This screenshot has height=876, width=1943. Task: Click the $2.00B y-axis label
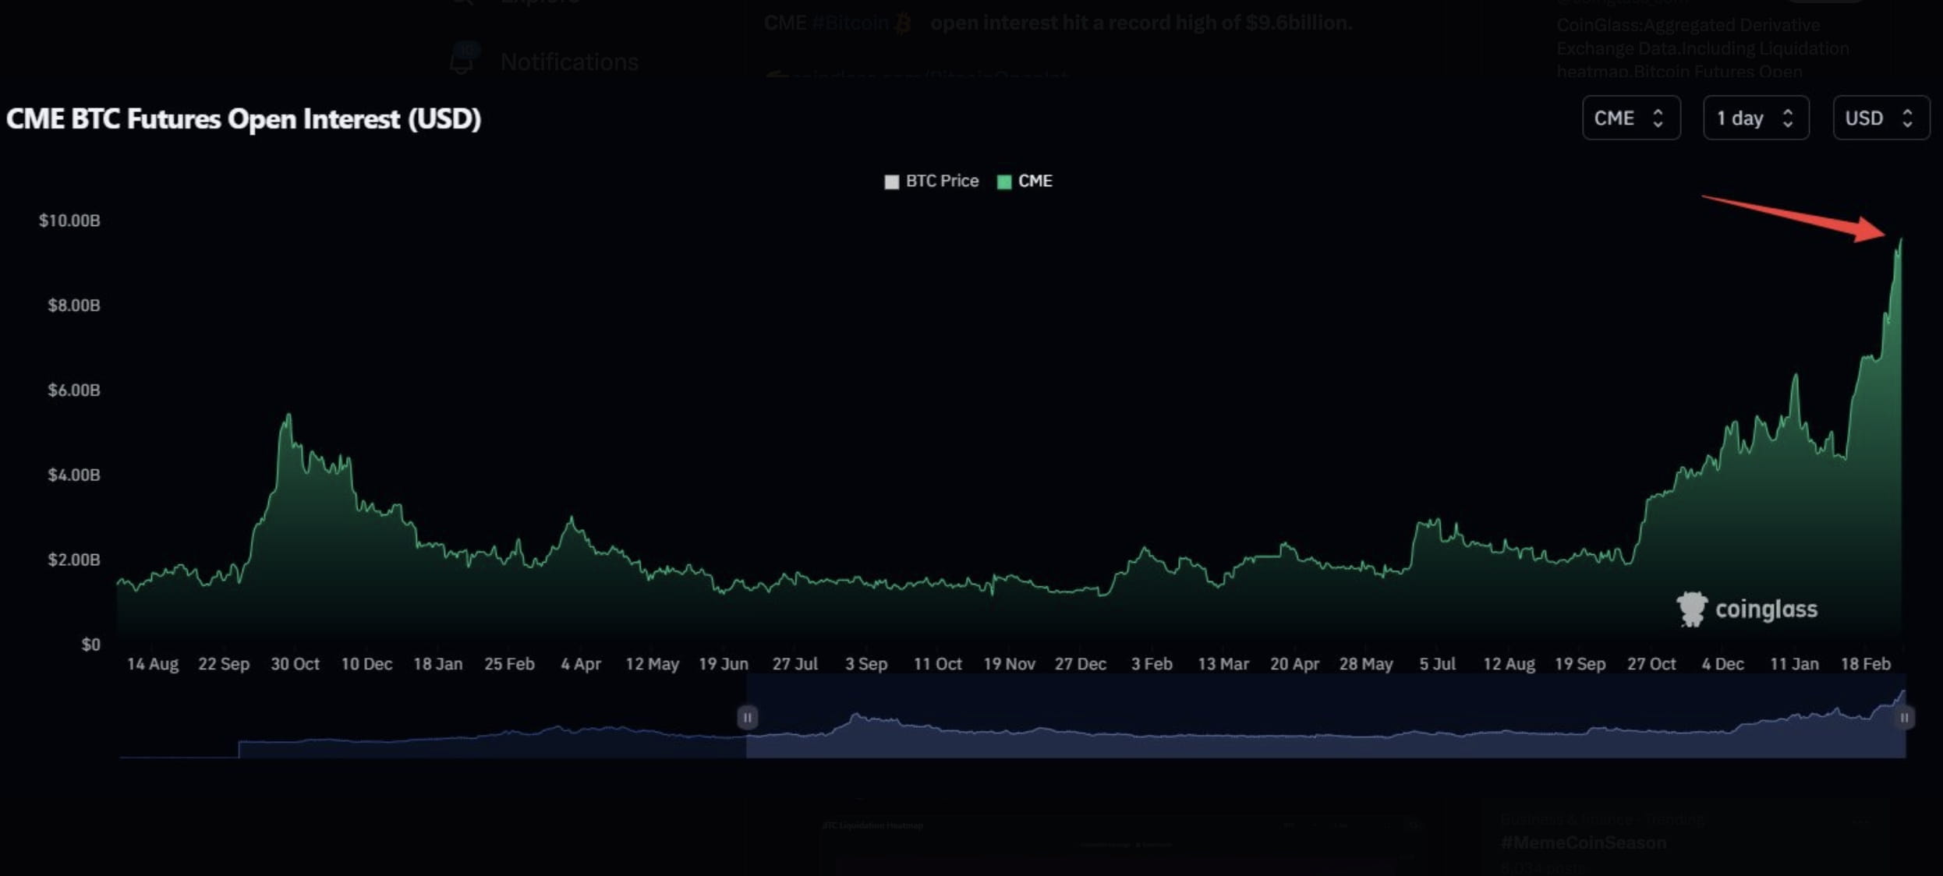74,560
